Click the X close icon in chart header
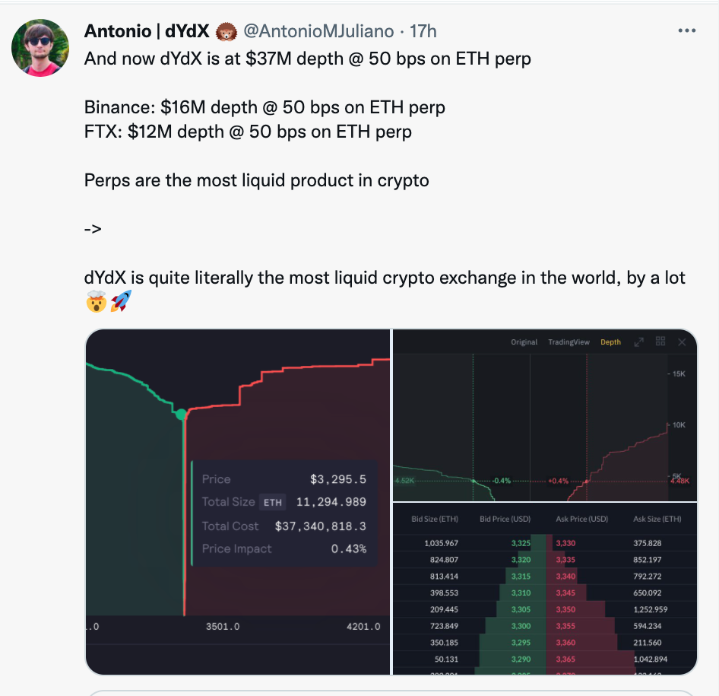This screenshot has height=696, width=719. point(682,342)
